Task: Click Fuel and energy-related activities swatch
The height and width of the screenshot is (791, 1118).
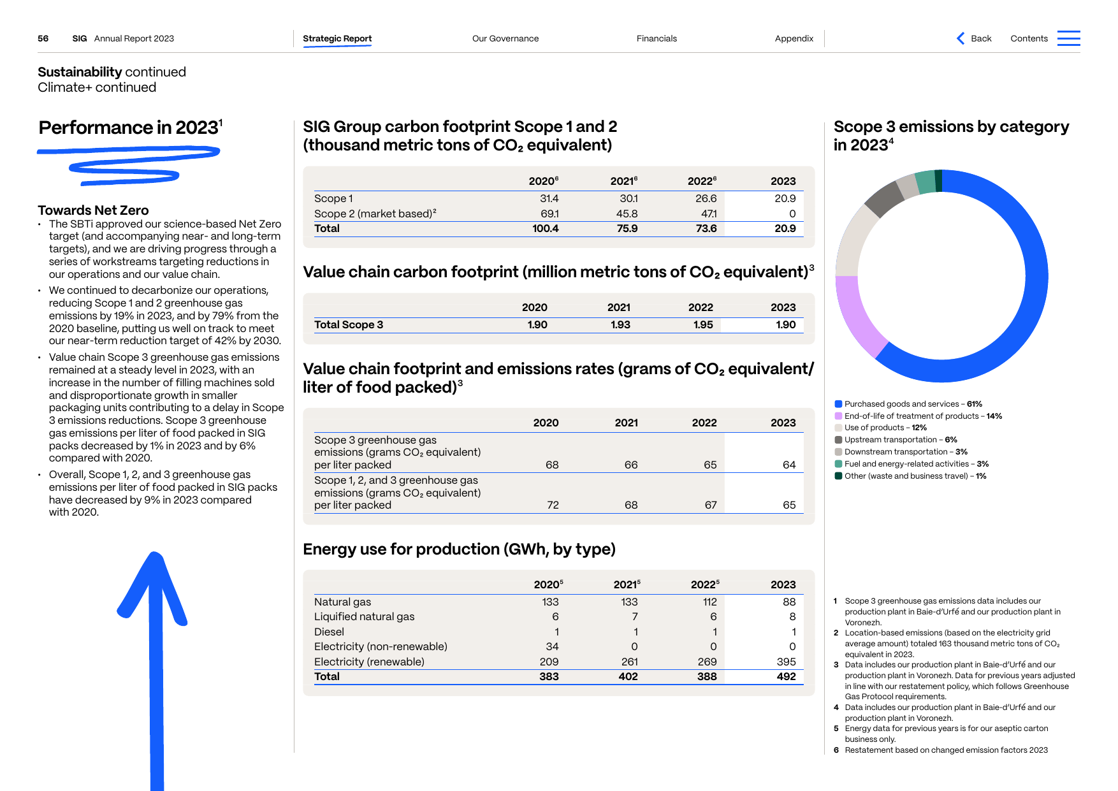Action: tap(839, 464)
